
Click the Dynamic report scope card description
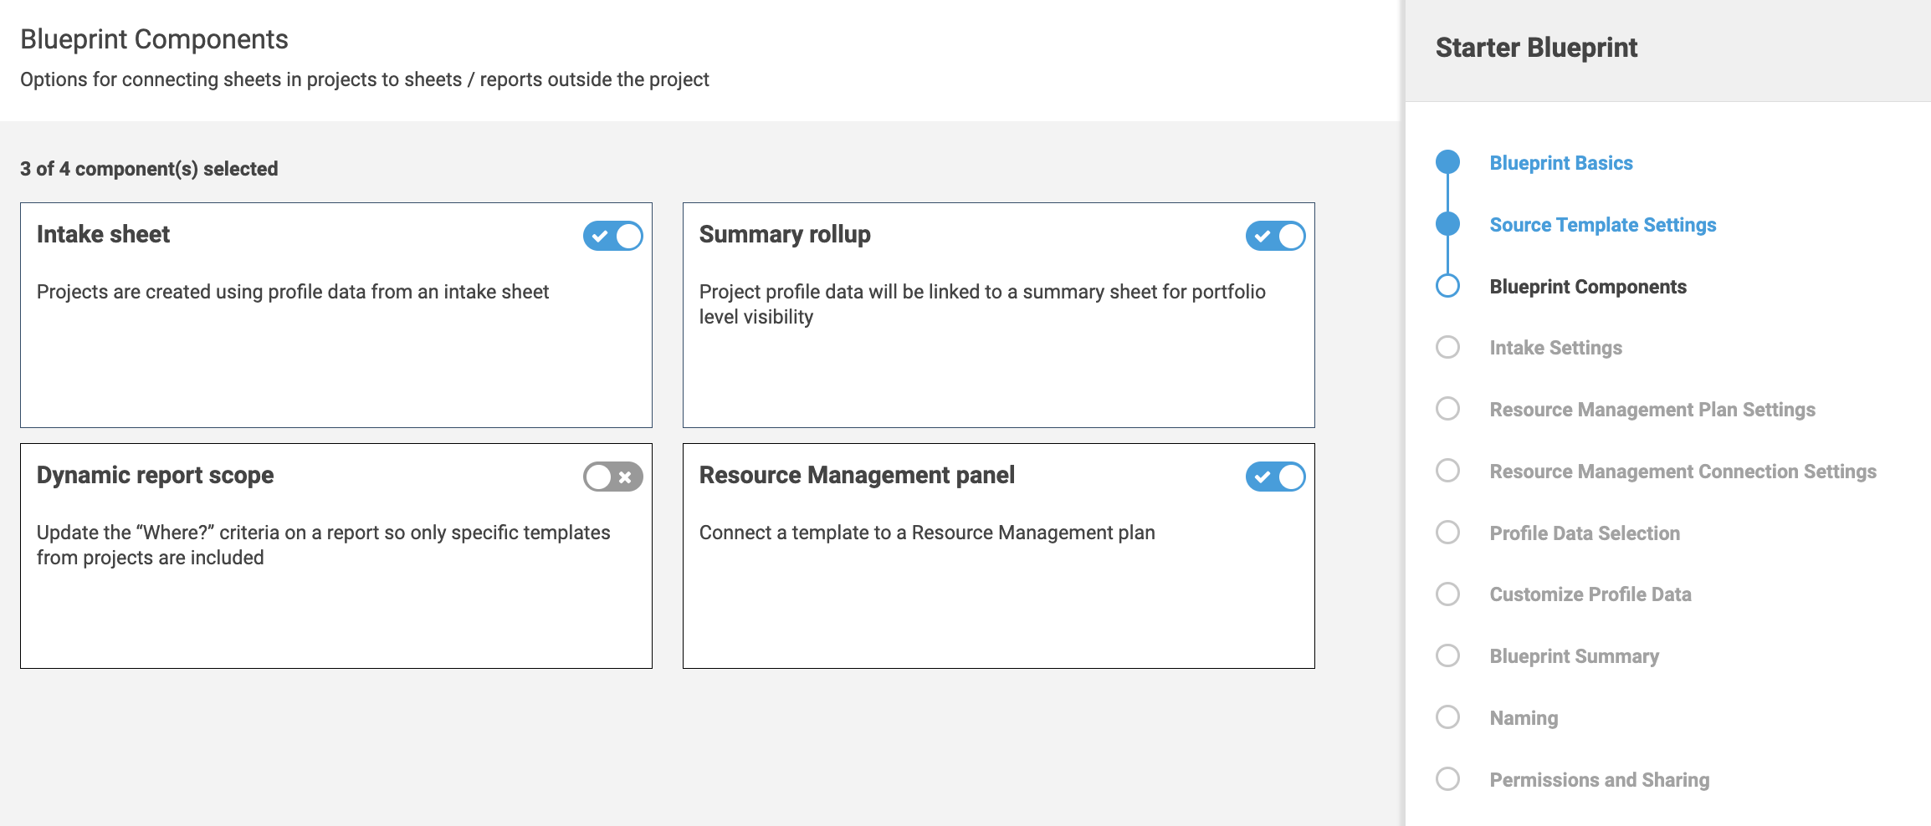(323, 545)
